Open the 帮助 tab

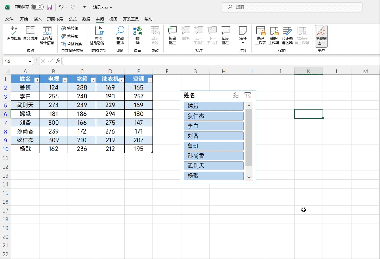(148, 19)
